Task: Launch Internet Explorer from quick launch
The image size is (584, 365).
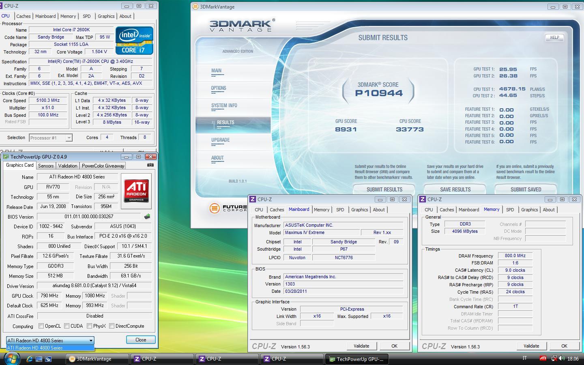Action: pos(30,359)
